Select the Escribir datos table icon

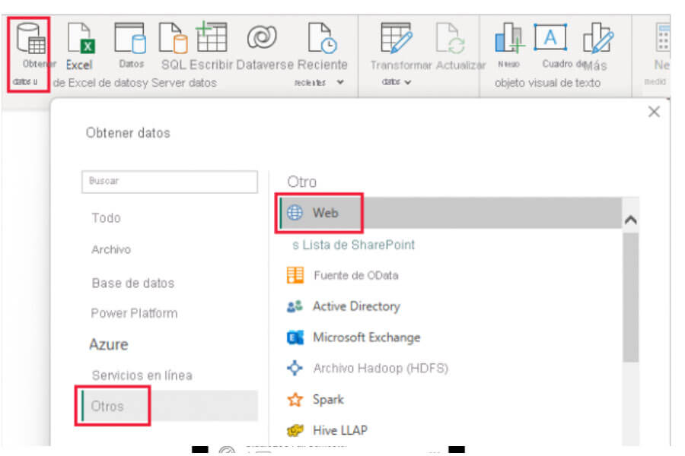pyautogui.click(x=212, y=37)
